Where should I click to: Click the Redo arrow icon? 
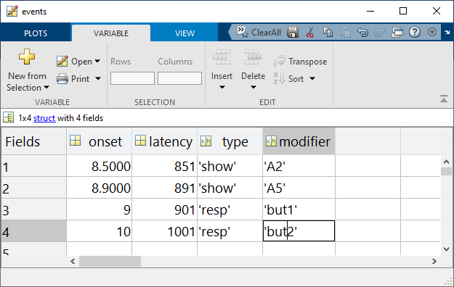(x=380, y=32)
